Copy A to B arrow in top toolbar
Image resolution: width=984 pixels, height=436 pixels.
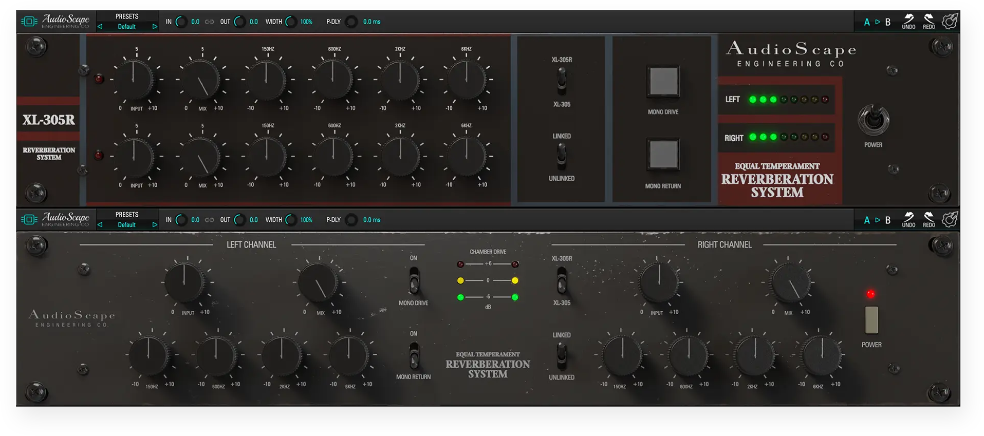pyautogui.click(x=878, y=22)
